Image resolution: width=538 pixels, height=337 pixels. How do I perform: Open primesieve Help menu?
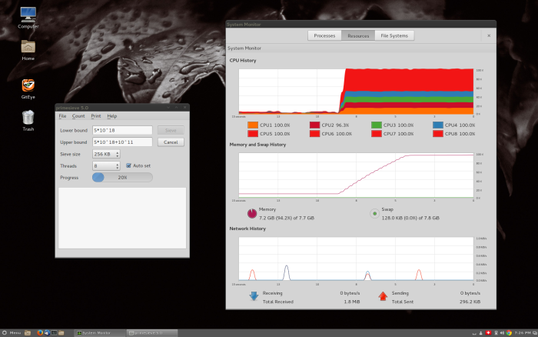click(112, 116)
